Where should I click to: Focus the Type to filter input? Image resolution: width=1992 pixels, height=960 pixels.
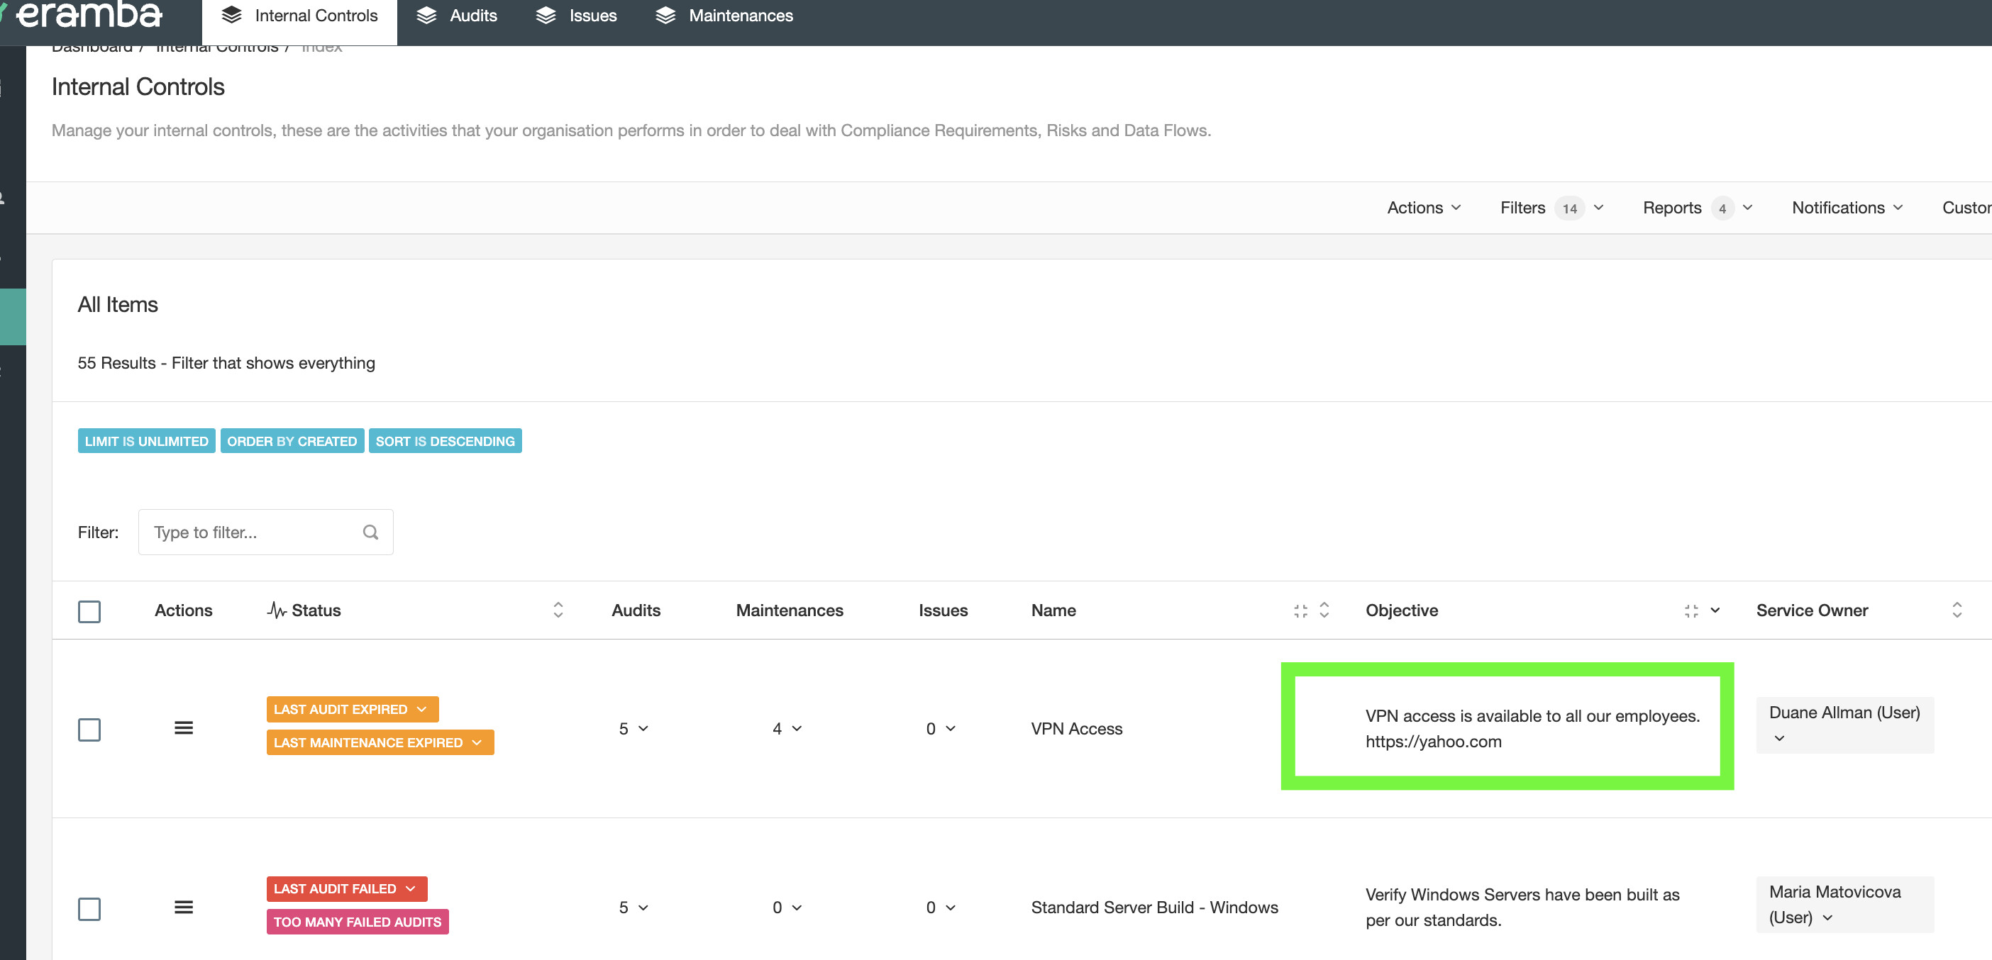265,532
